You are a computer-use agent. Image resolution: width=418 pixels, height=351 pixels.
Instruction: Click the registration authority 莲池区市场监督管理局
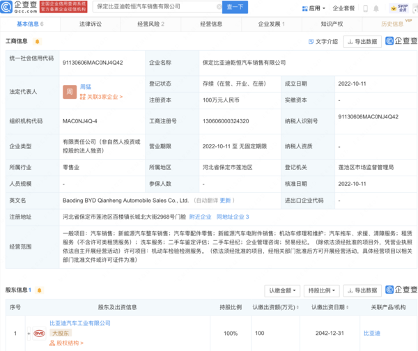(x=366, y=167)
